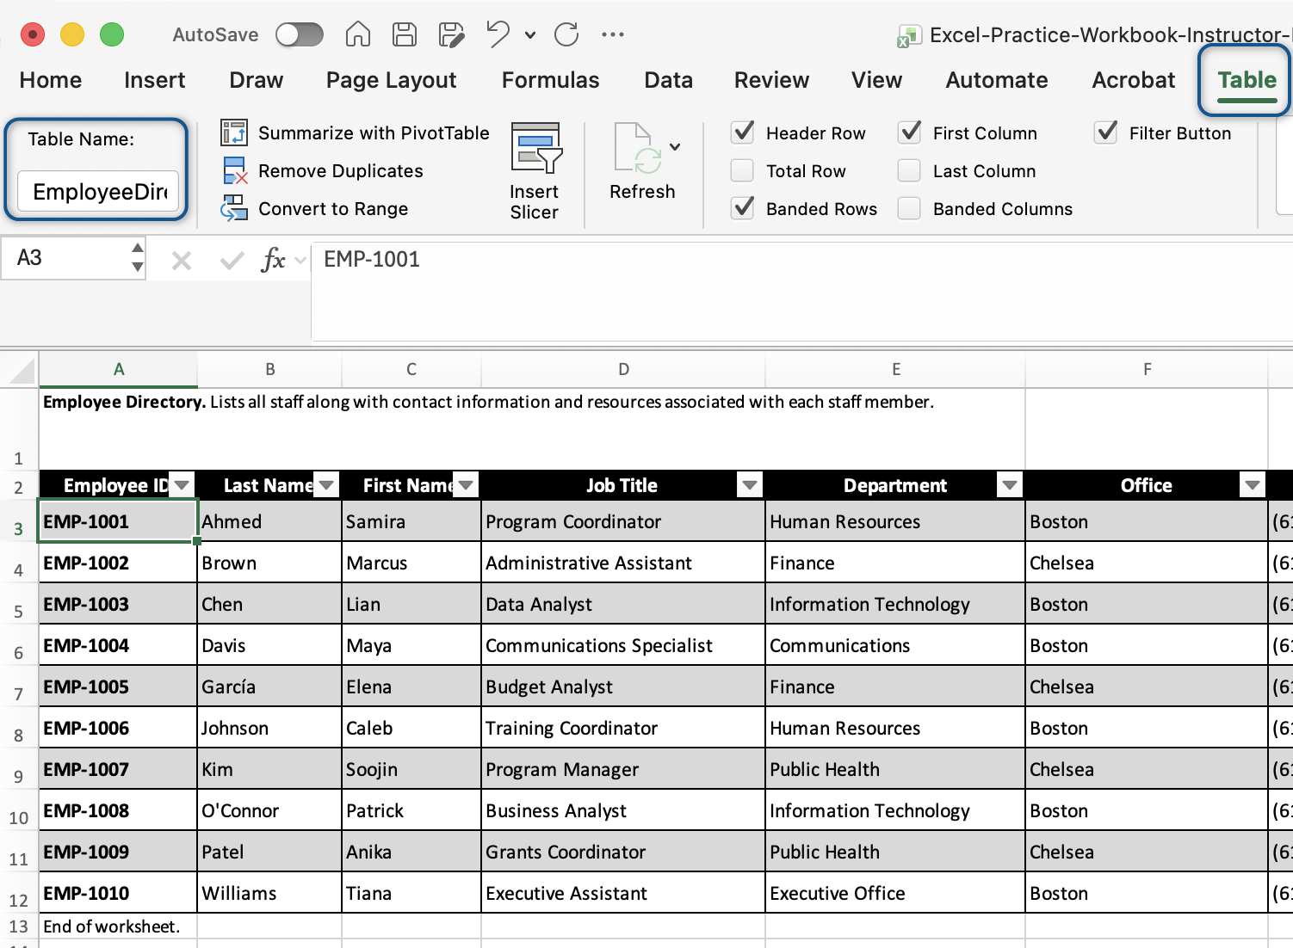The width and height of the screenshot is (1293, 948).
Task: Click the Summarize with PivotTable icon
Action: pos(234,132)
